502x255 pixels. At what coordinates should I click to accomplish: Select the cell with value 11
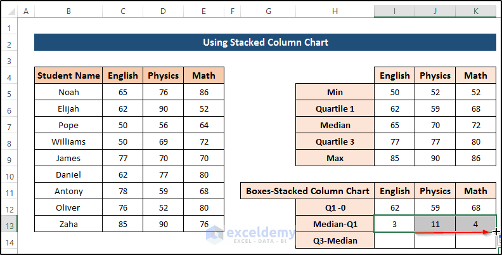click(435, 224)
